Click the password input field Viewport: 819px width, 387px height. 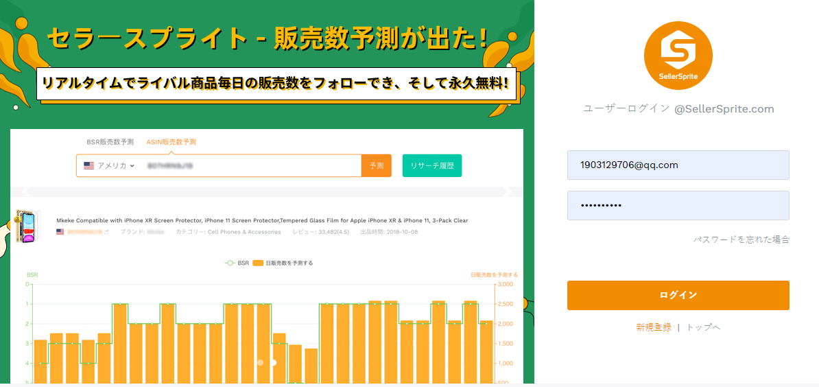tap(678, 205)
